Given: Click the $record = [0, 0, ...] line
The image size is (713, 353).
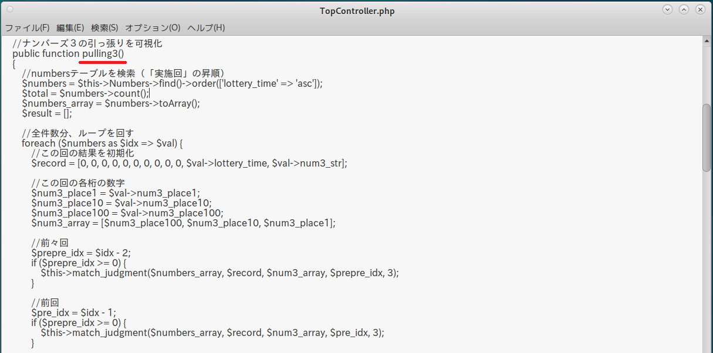Looking at the screenshot, I should point(189,163).
